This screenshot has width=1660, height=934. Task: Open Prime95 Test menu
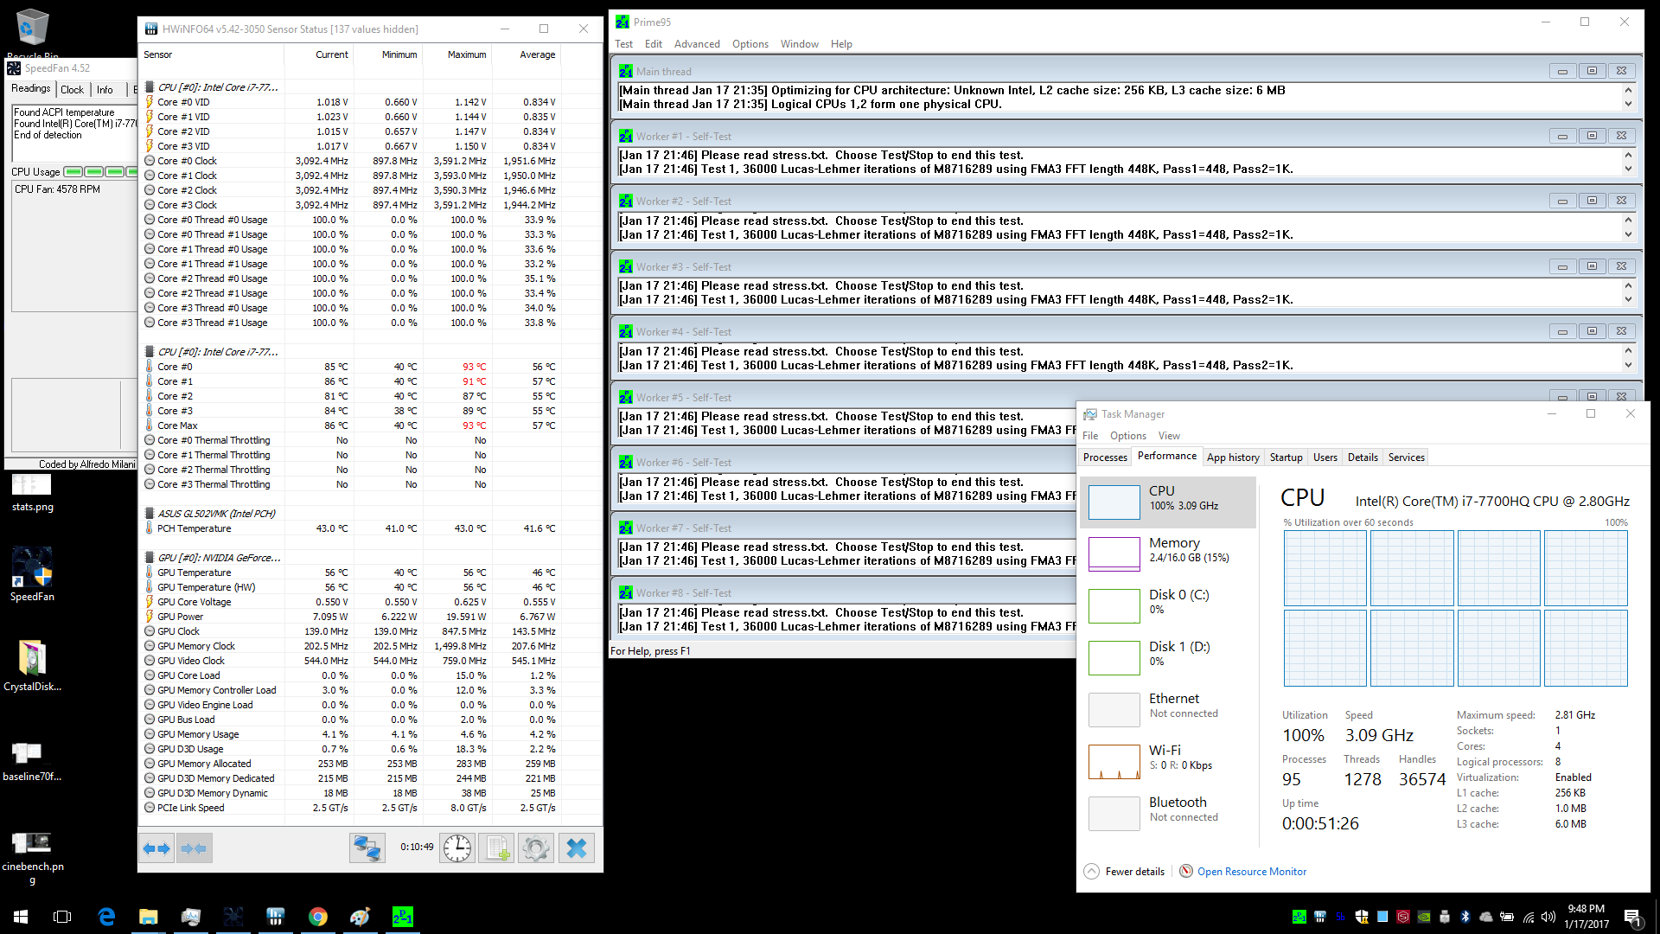tap(623, 44)
